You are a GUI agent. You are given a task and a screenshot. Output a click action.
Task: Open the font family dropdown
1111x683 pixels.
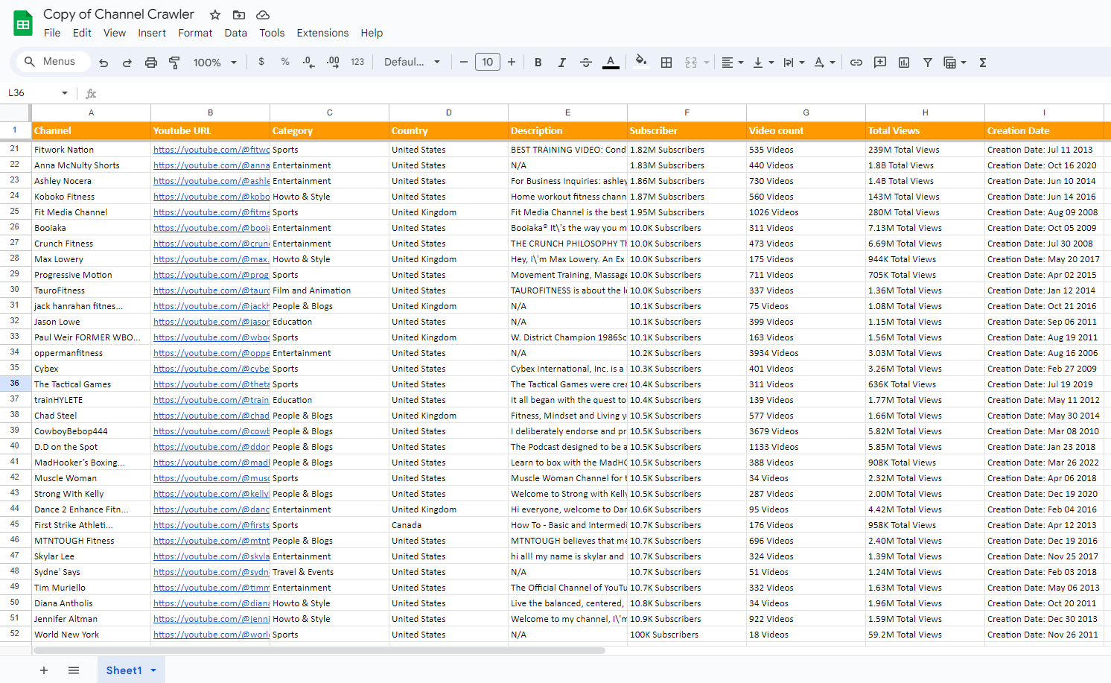(x=412, y=62)
